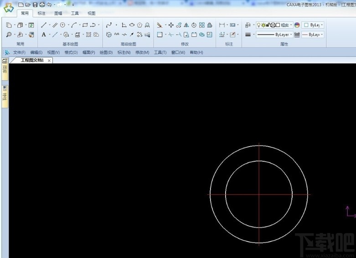Choose the Spline curve tool
This screenshot has height=258, width=356.
point(108,25)
